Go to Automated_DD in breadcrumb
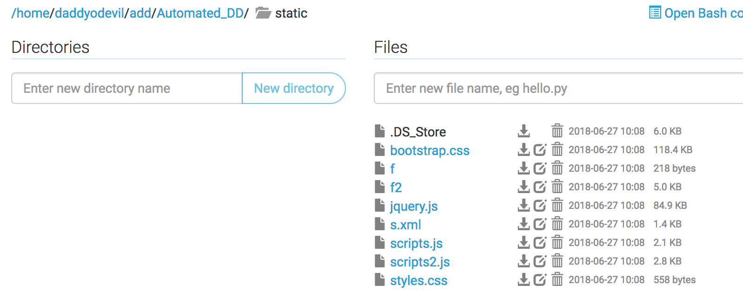This screenshot has height=298, width=743. click(200, 13)
